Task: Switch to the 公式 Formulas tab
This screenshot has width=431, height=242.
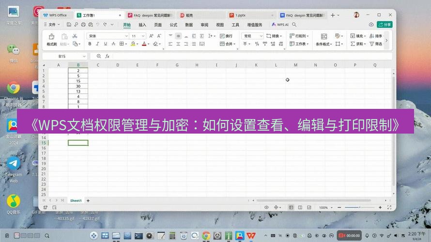Action: pos(173,25)
